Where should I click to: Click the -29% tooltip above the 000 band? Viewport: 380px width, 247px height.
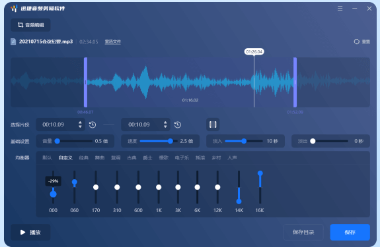tap(53, 181)
